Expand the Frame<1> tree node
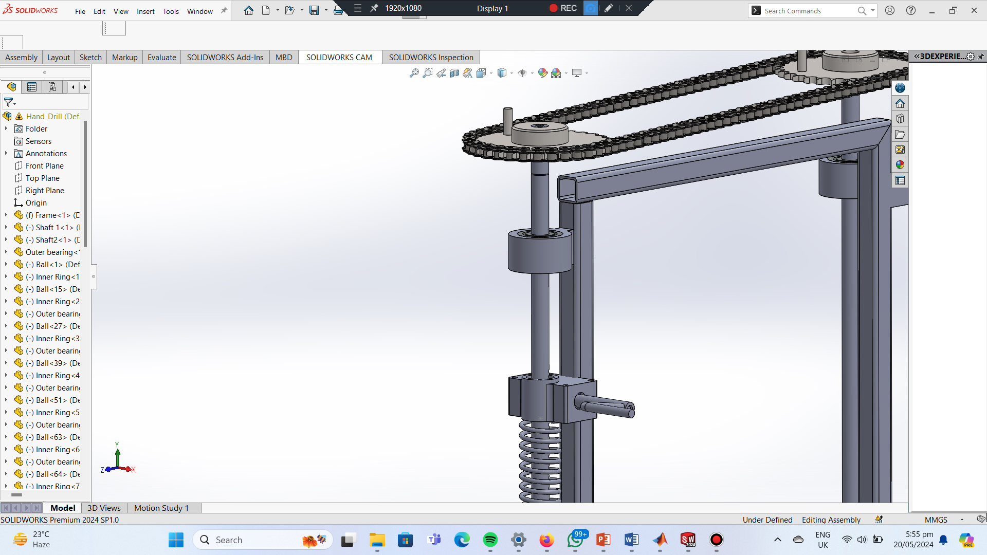Screen dimensions: 987x555 tap(6, 215)
